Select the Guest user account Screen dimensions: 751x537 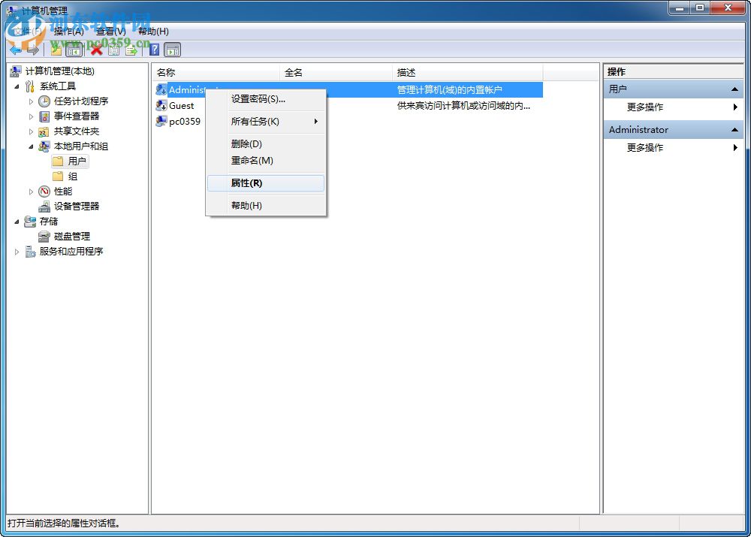click(181, 105)
